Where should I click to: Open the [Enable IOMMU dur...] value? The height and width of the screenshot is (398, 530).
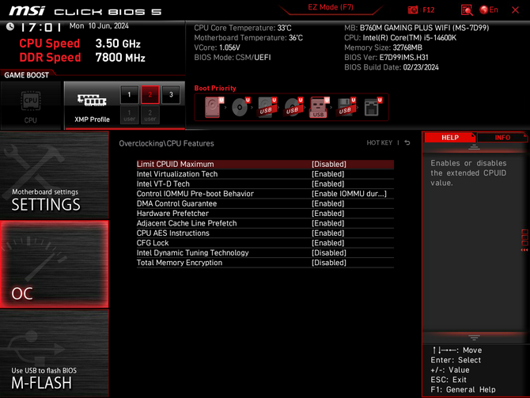pyautogui.click(x=349, y=193)
